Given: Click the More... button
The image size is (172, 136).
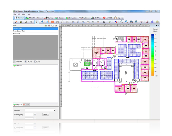Looking at the screenshot, I should [x=46, y=114].
